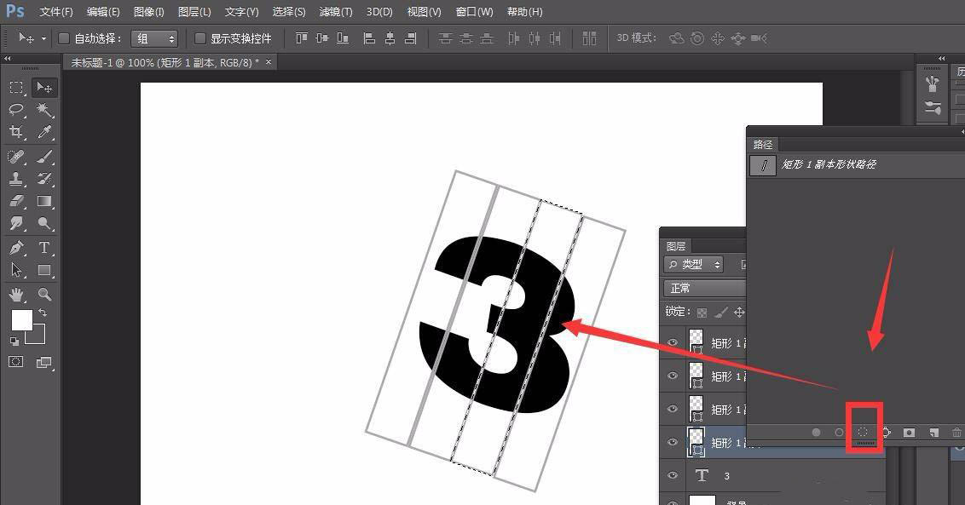Screen dimensions: 965x505
Task: Hide the selected 矩形 1 副本 layer
Action: tap(673, 442)
